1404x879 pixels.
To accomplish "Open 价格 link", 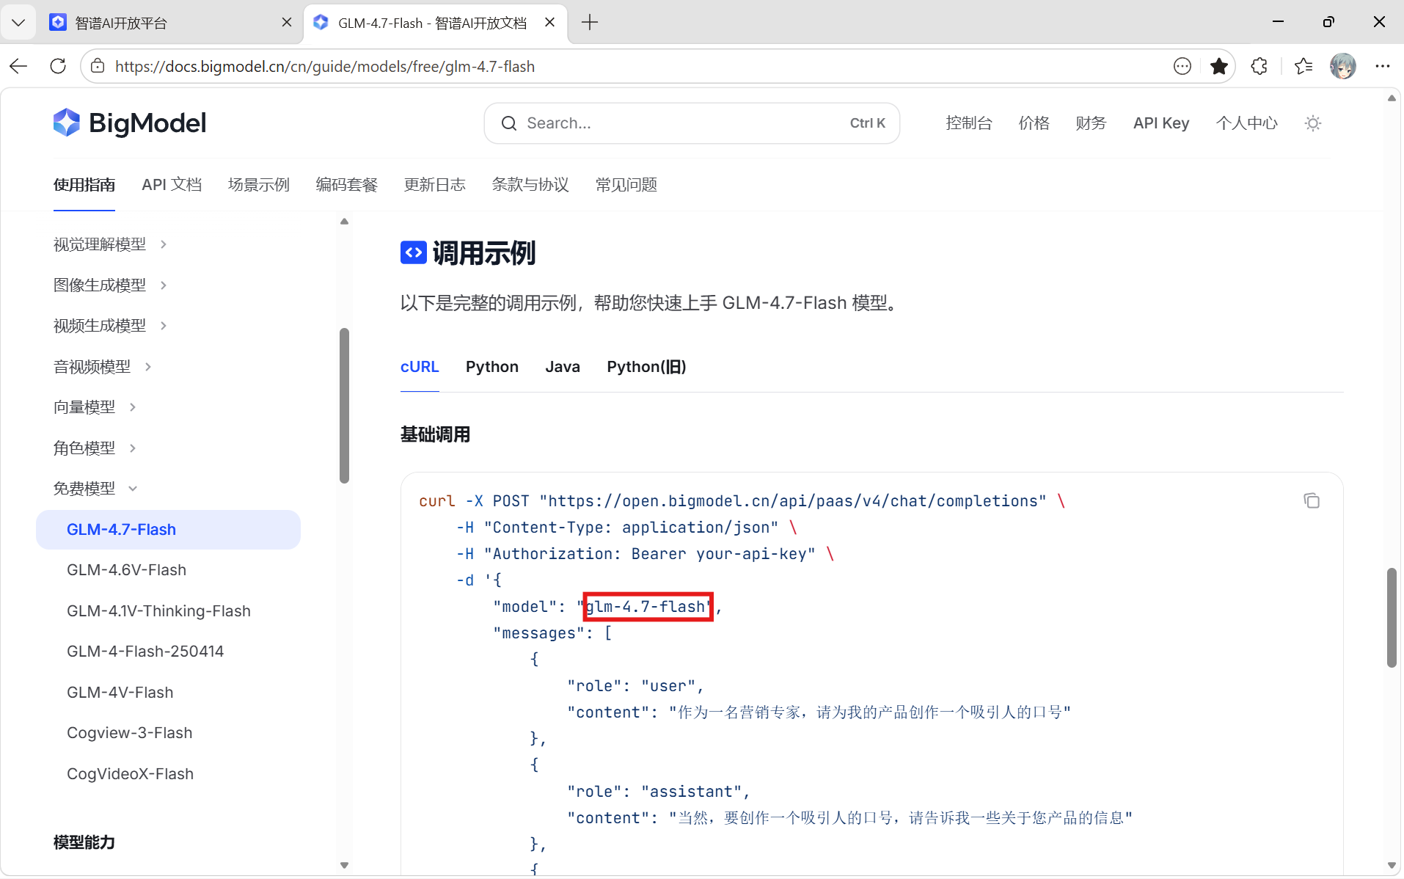I will (1034, 123).
